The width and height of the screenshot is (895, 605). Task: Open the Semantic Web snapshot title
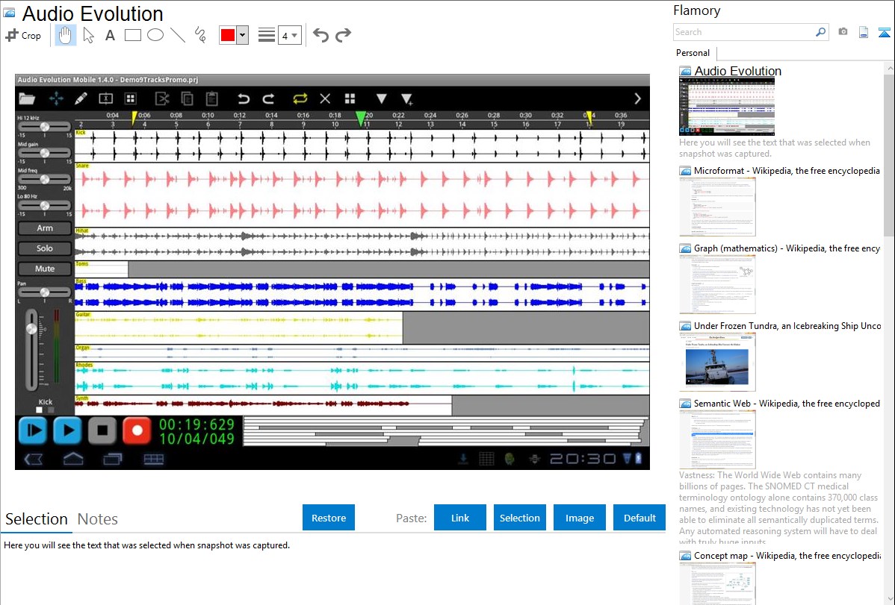787,404
